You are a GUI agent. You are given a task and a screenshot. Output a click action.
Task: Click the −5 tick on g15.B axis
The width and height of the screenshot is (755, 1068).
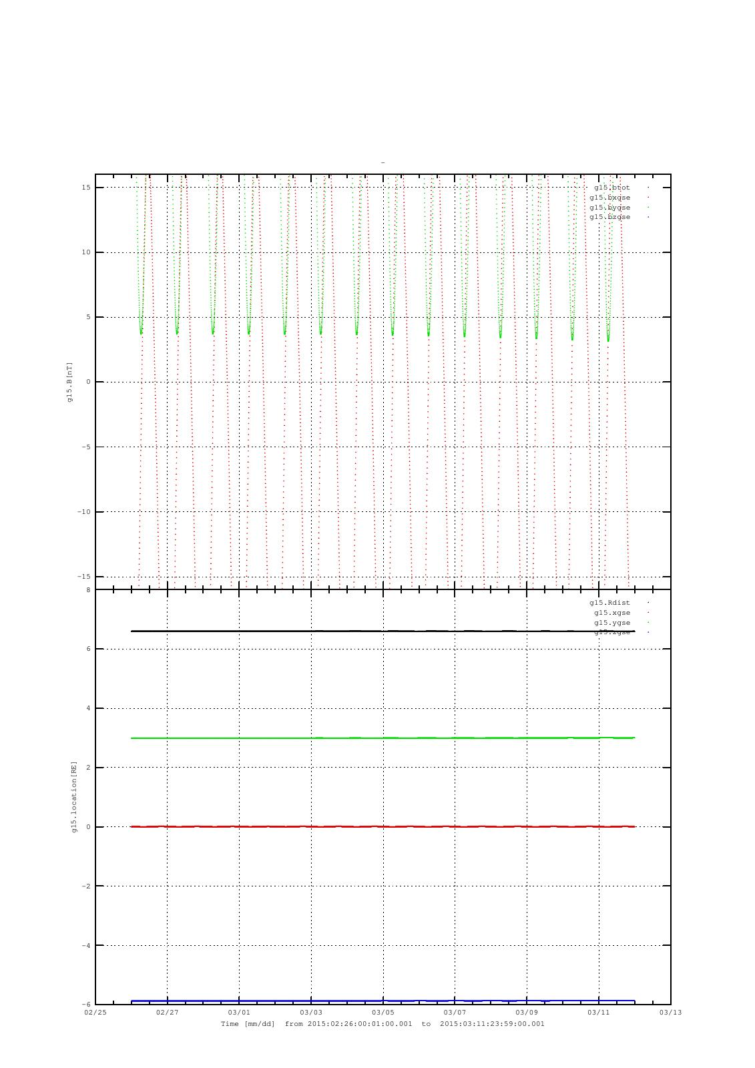(x=86, y=447)
